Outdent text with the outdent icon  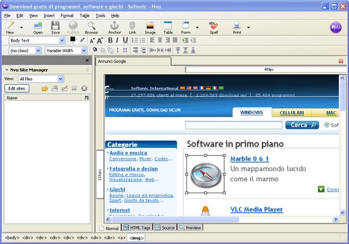coord(193,40)
